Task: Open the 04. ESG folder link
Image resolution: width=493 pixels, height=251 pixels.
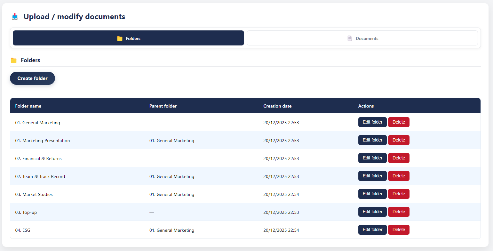Action: coord(23,230)
